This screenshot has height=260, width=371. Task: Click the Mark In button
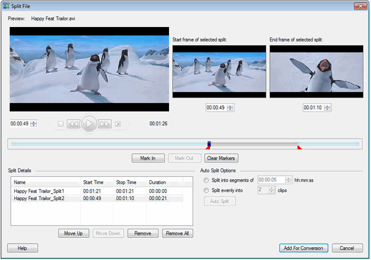point(147,158)
